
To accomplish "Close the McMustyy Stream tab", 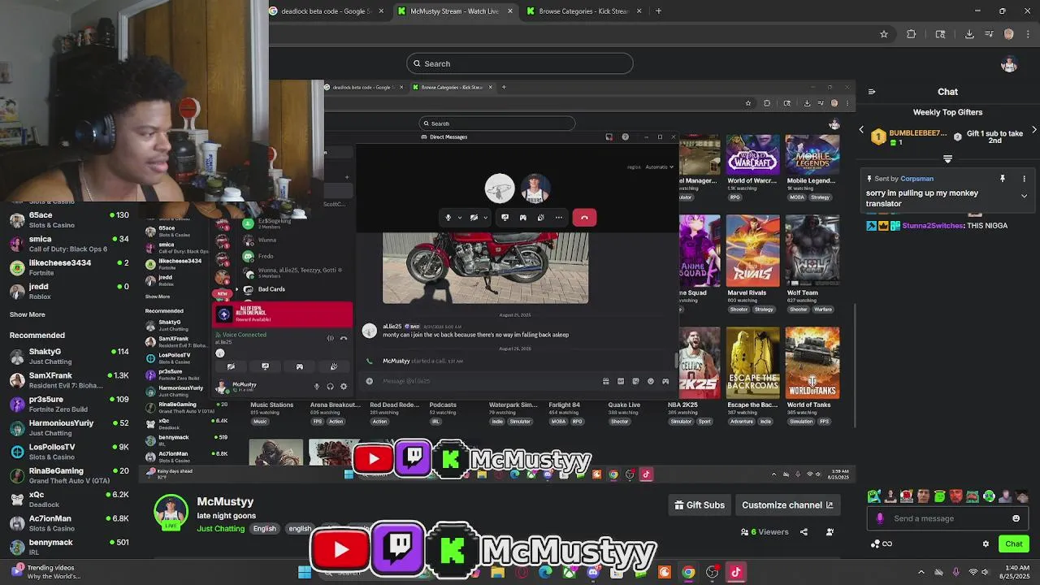I will tap(510, 11).
